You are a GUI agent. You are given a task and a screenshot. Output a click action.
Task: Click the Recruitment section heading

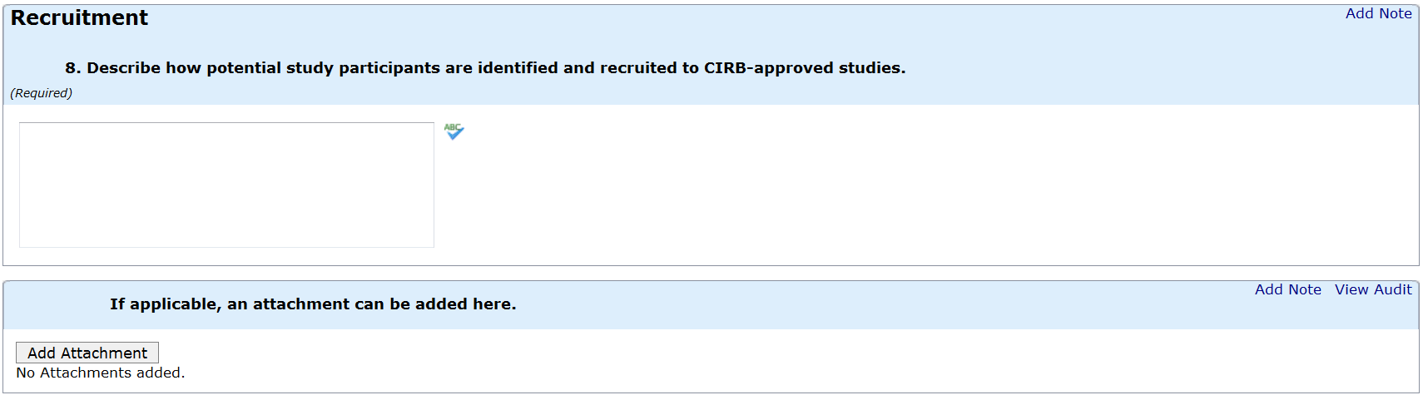(x=79, y=18)
